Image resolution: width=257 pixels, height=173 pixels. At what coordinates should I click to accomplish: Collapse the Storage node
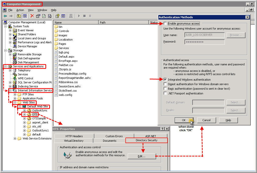6,50
